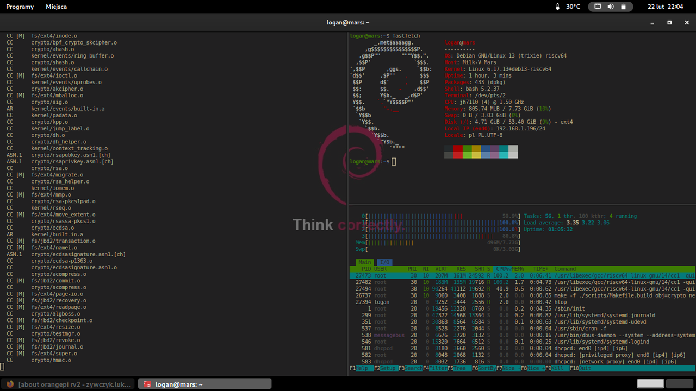The image size is (696, 391).
Task: Select the htop process owned by logan
Action: tap(522, 302)
